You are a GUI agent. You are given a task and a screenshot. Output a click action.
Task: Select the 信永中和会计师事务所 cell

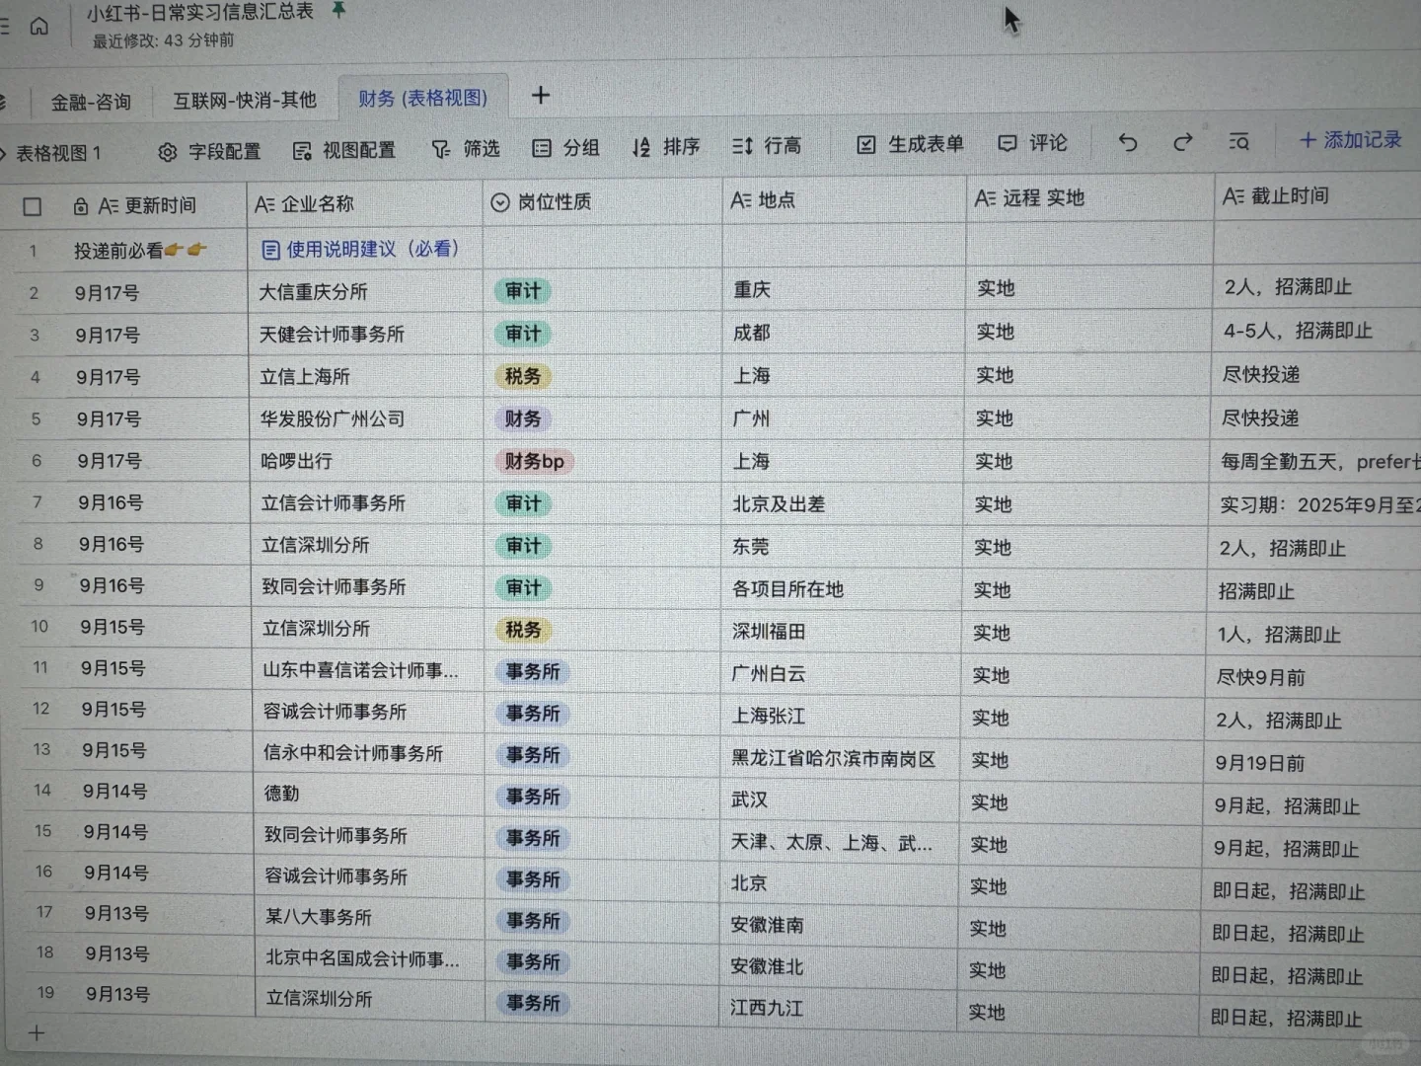pos(369,753)
